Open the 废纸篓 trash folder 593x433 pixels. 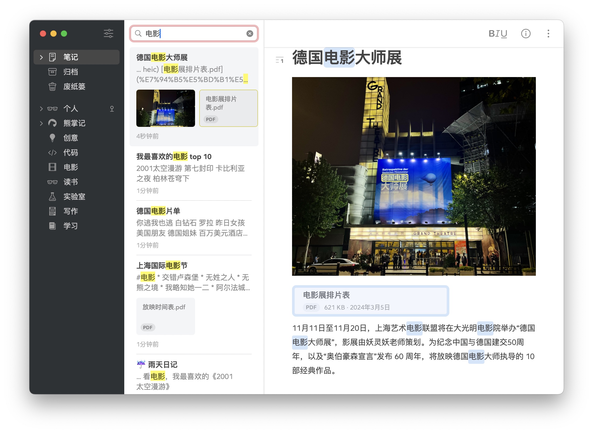pyautogui.click(x=74, y=86)
